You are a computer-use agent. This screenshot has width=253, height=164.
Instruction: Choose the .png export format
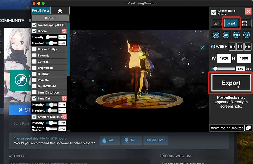tap(218, 23)
